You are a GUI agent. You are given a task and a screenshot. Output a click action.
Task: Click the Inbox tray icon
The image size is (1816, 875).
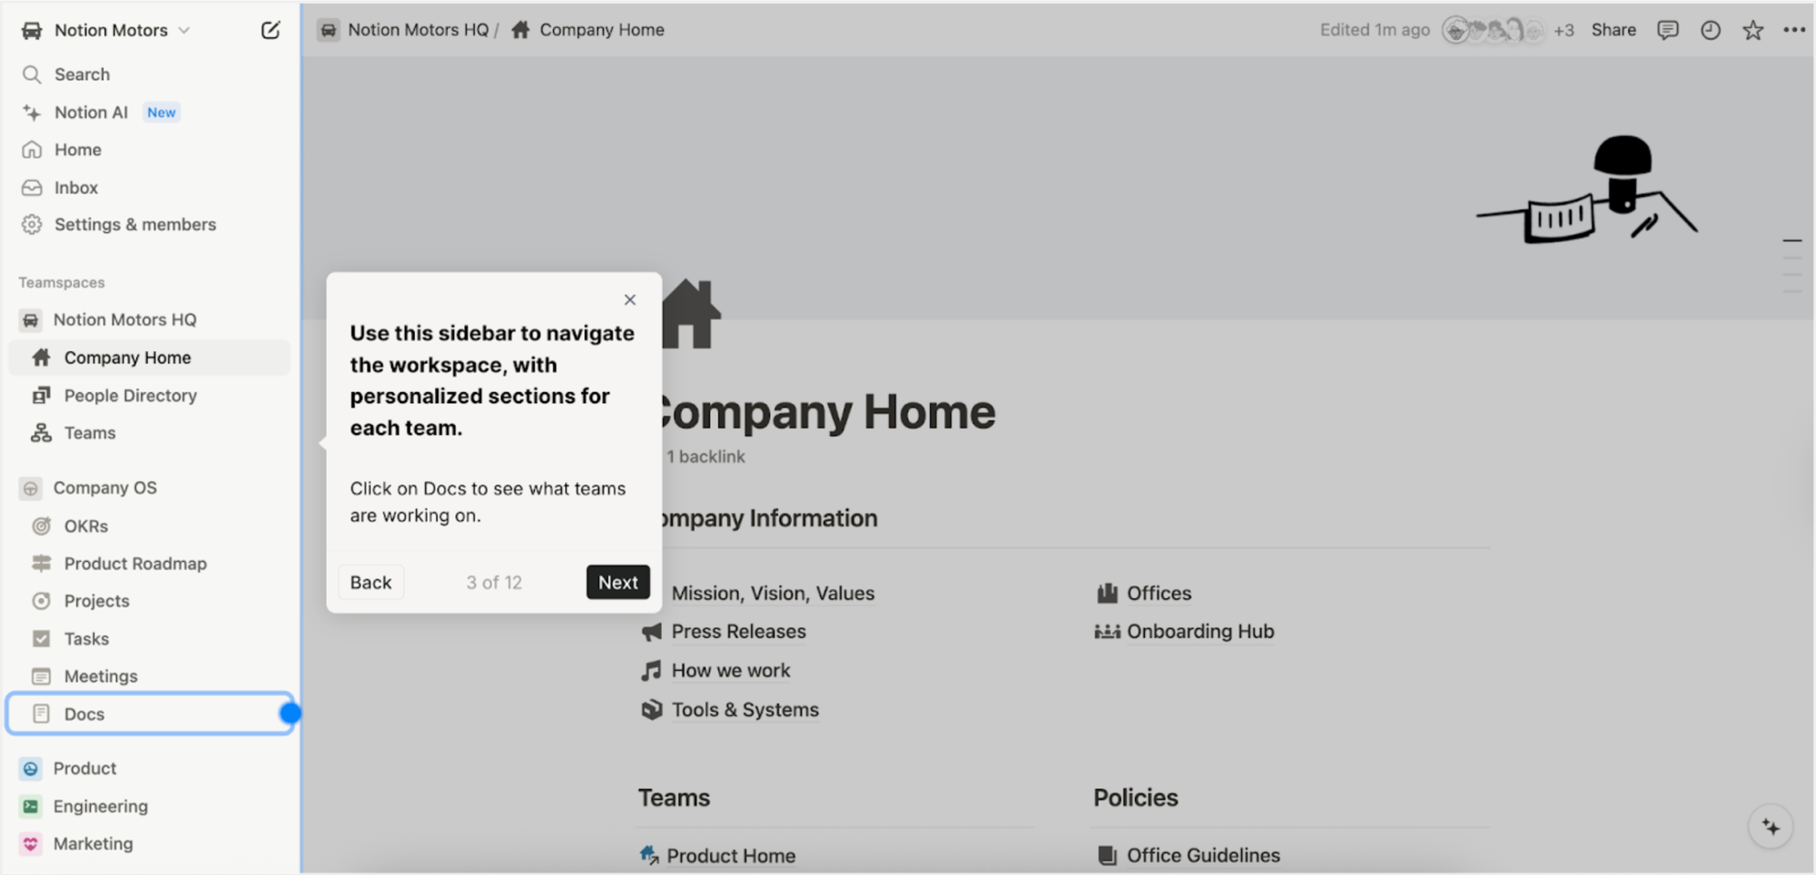(x=32, y=187)
